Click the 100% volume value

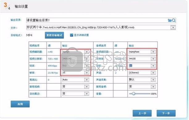click(x=153, y=94)
